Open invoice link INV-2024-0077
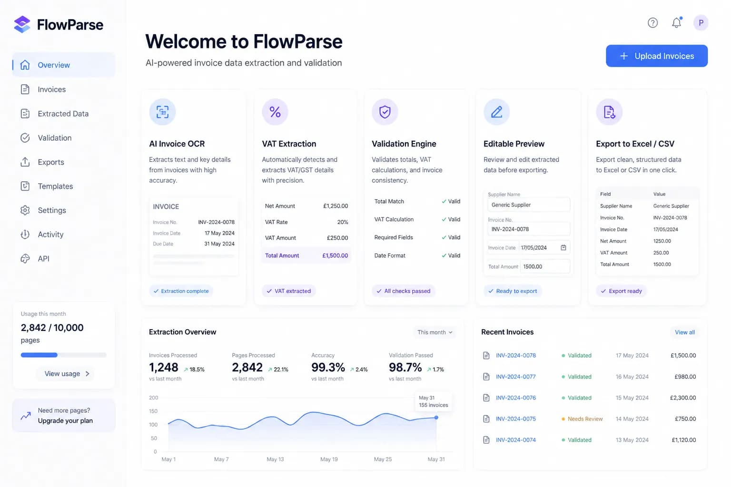This screenshot has width=731, height=487. pyautogui.click(x=516, y=377)
